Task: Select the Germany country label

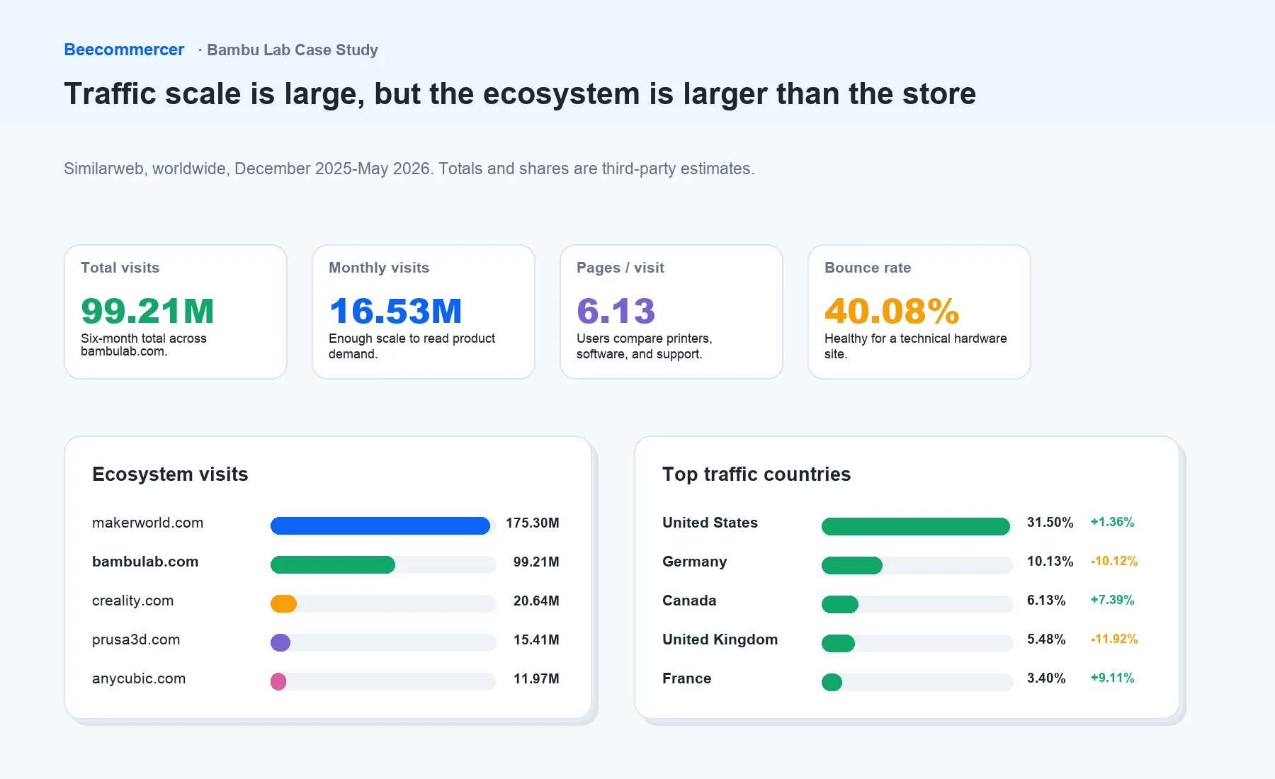Action: point(694,562)
